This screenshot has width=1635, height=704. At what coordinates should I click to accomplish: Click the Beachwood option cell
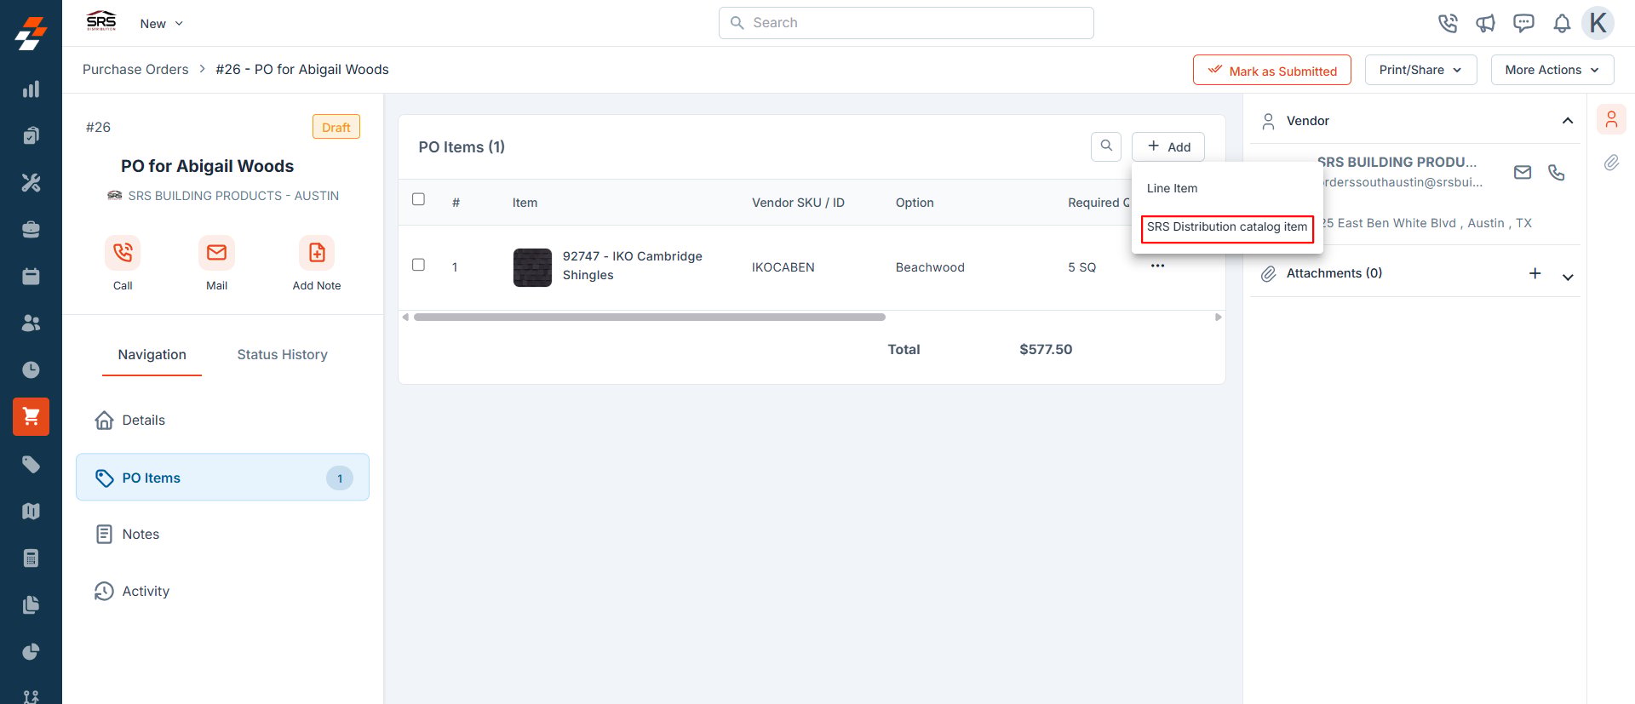(x=930, y=267)
